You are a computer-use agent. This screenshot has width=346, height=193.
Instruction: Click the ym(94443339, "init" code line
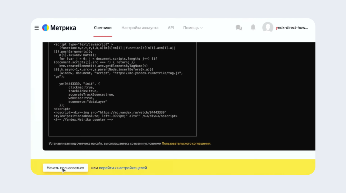[x=80, y=84]
